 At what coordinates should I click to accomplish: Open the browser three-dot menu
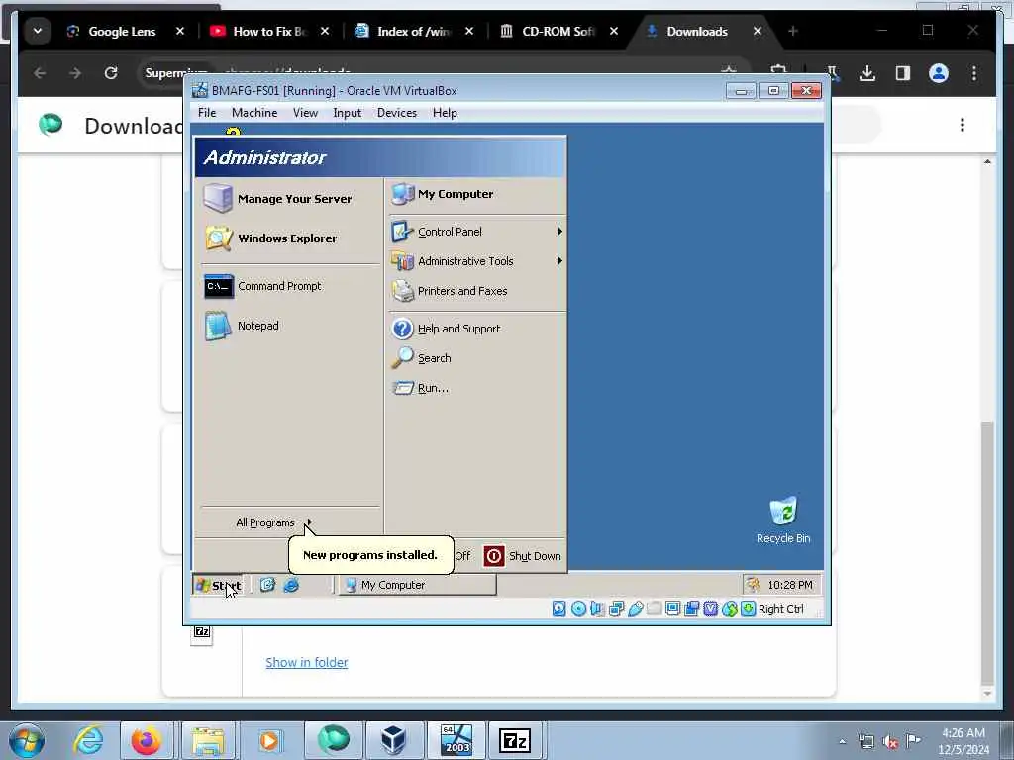(974, 73)
